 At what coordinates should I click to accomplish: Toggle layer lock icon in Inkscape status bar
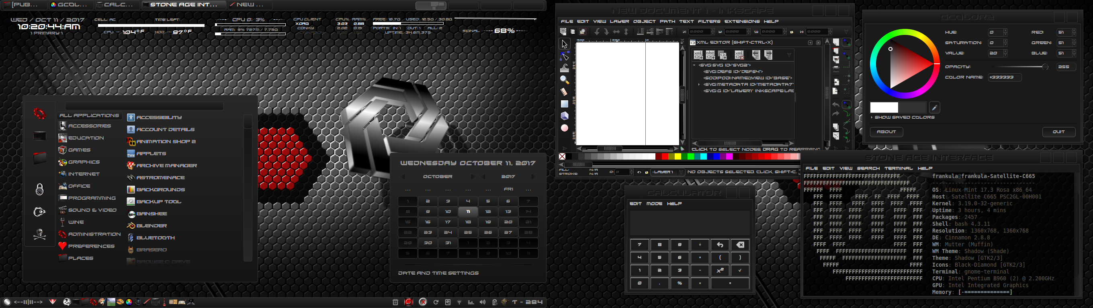(647, 172)
